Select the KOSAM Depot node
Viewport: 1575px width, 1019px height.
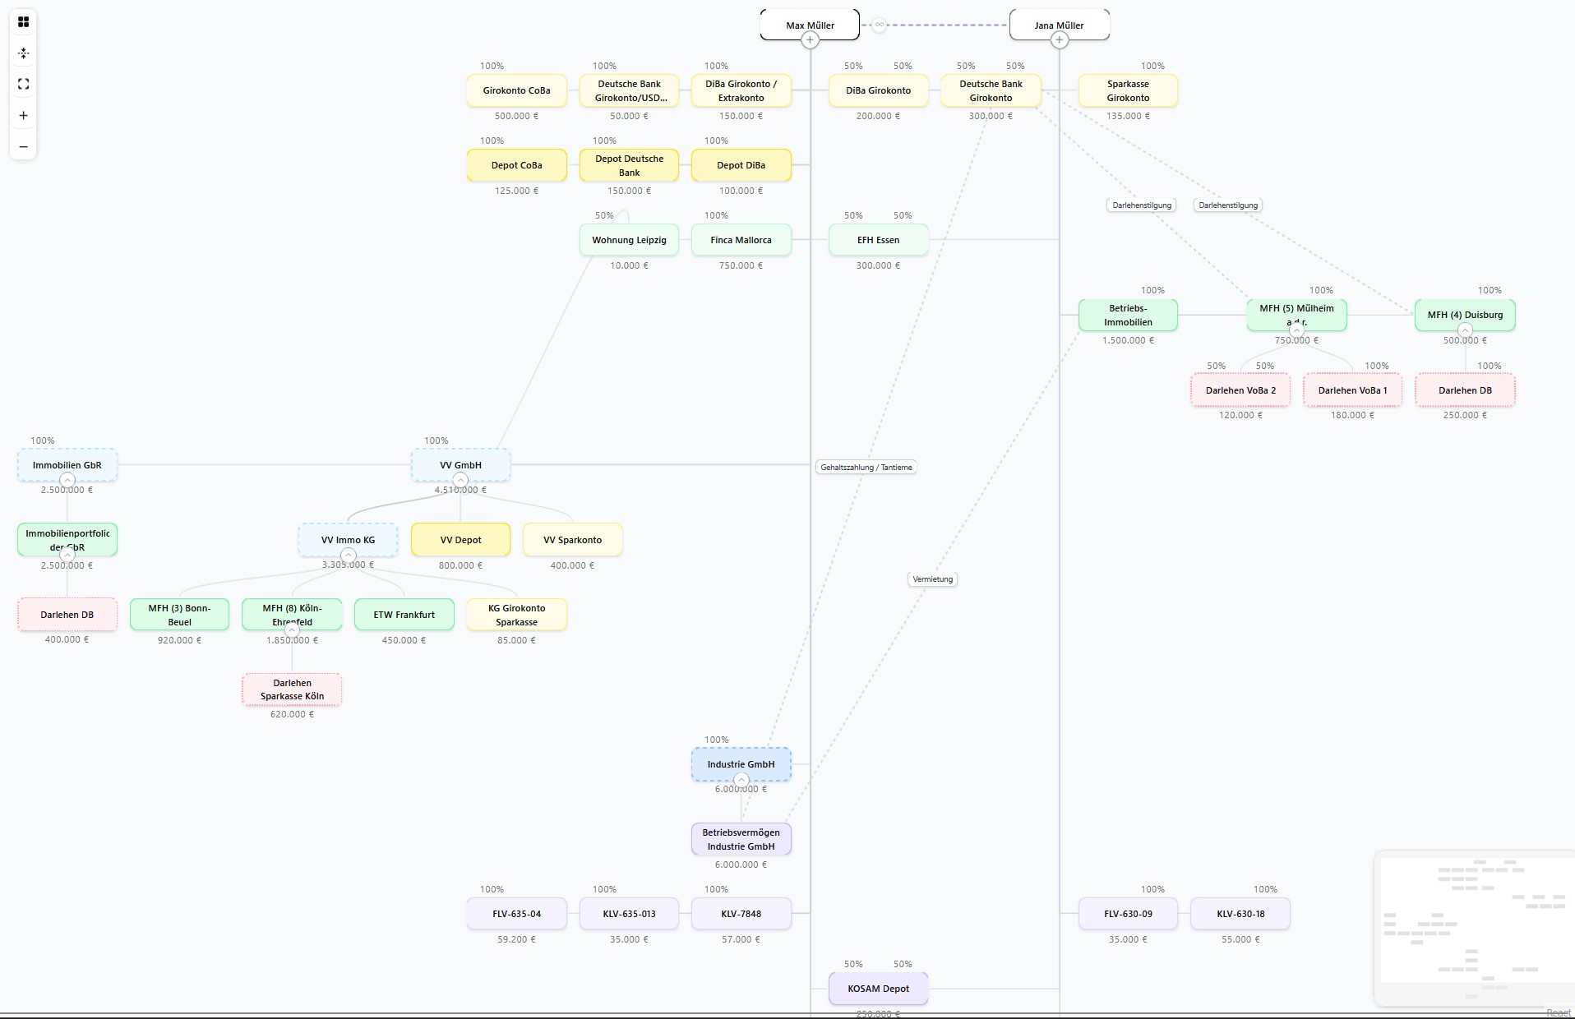coord(878,989)
